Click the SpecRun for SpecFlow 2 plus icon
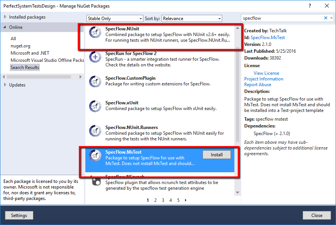 (x=95, y=57)
